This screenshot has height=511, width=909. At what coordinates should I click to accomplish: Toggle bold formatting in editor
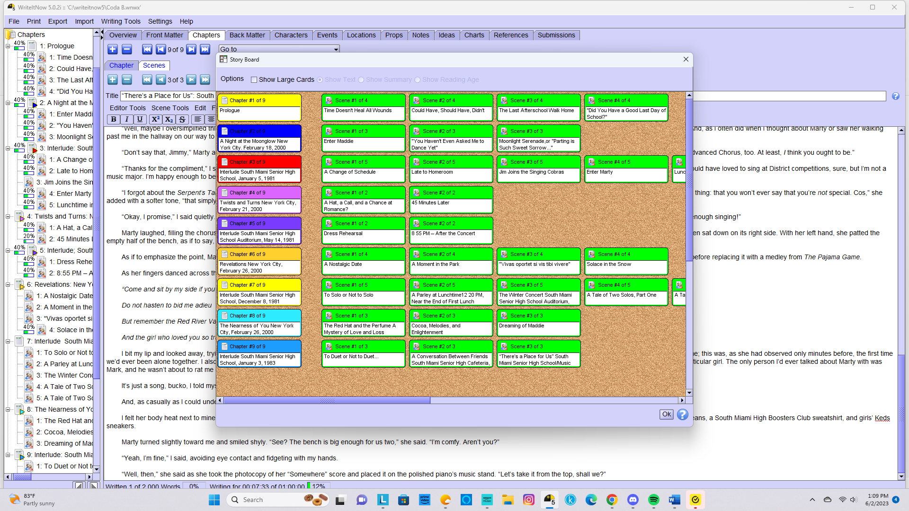point(114,119)
